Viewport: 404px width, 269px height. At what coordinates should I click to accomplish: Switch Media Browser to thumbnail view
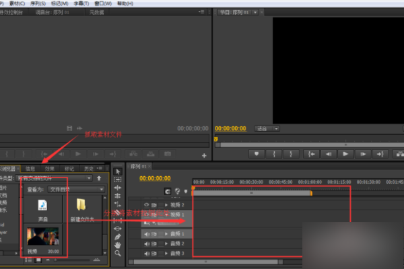click(38, 260)
